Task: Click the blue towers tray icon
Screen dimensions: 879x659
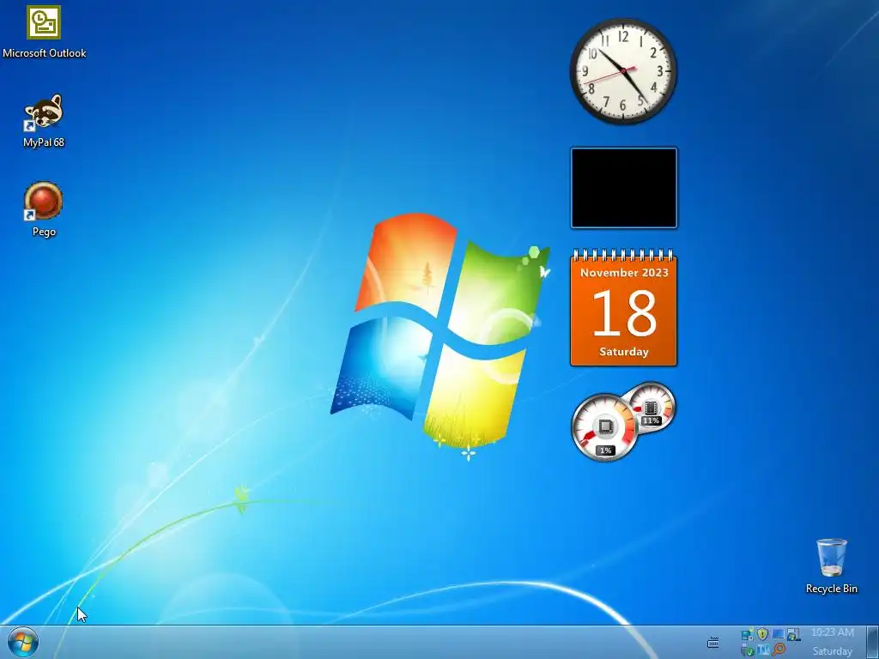Action: click(763, 650)
